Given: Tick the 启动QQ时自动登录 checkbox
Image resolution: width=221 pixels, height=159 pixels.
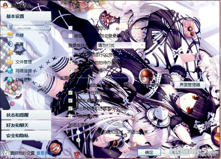Looking at the screenshot, I should (70, 36).
